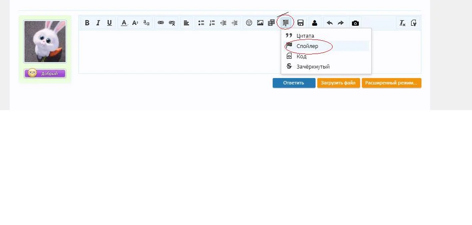Screen dimensions: 472x225
Task: Insert a numbered list
Action: pos(212,23)
